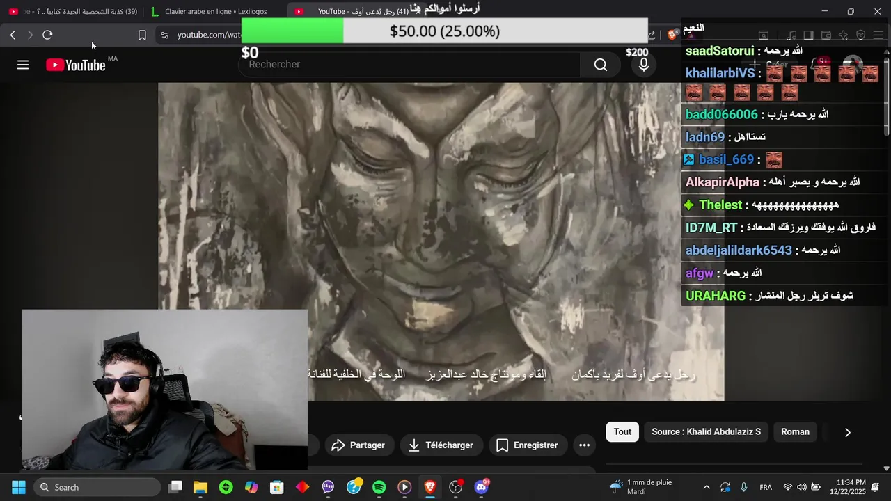Open Task View from taskbar
891x501 pixels.
pyautogui.click(x=175, y=487)
